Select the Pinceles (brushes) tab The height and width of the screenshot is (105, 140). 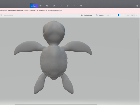(34, 6)
